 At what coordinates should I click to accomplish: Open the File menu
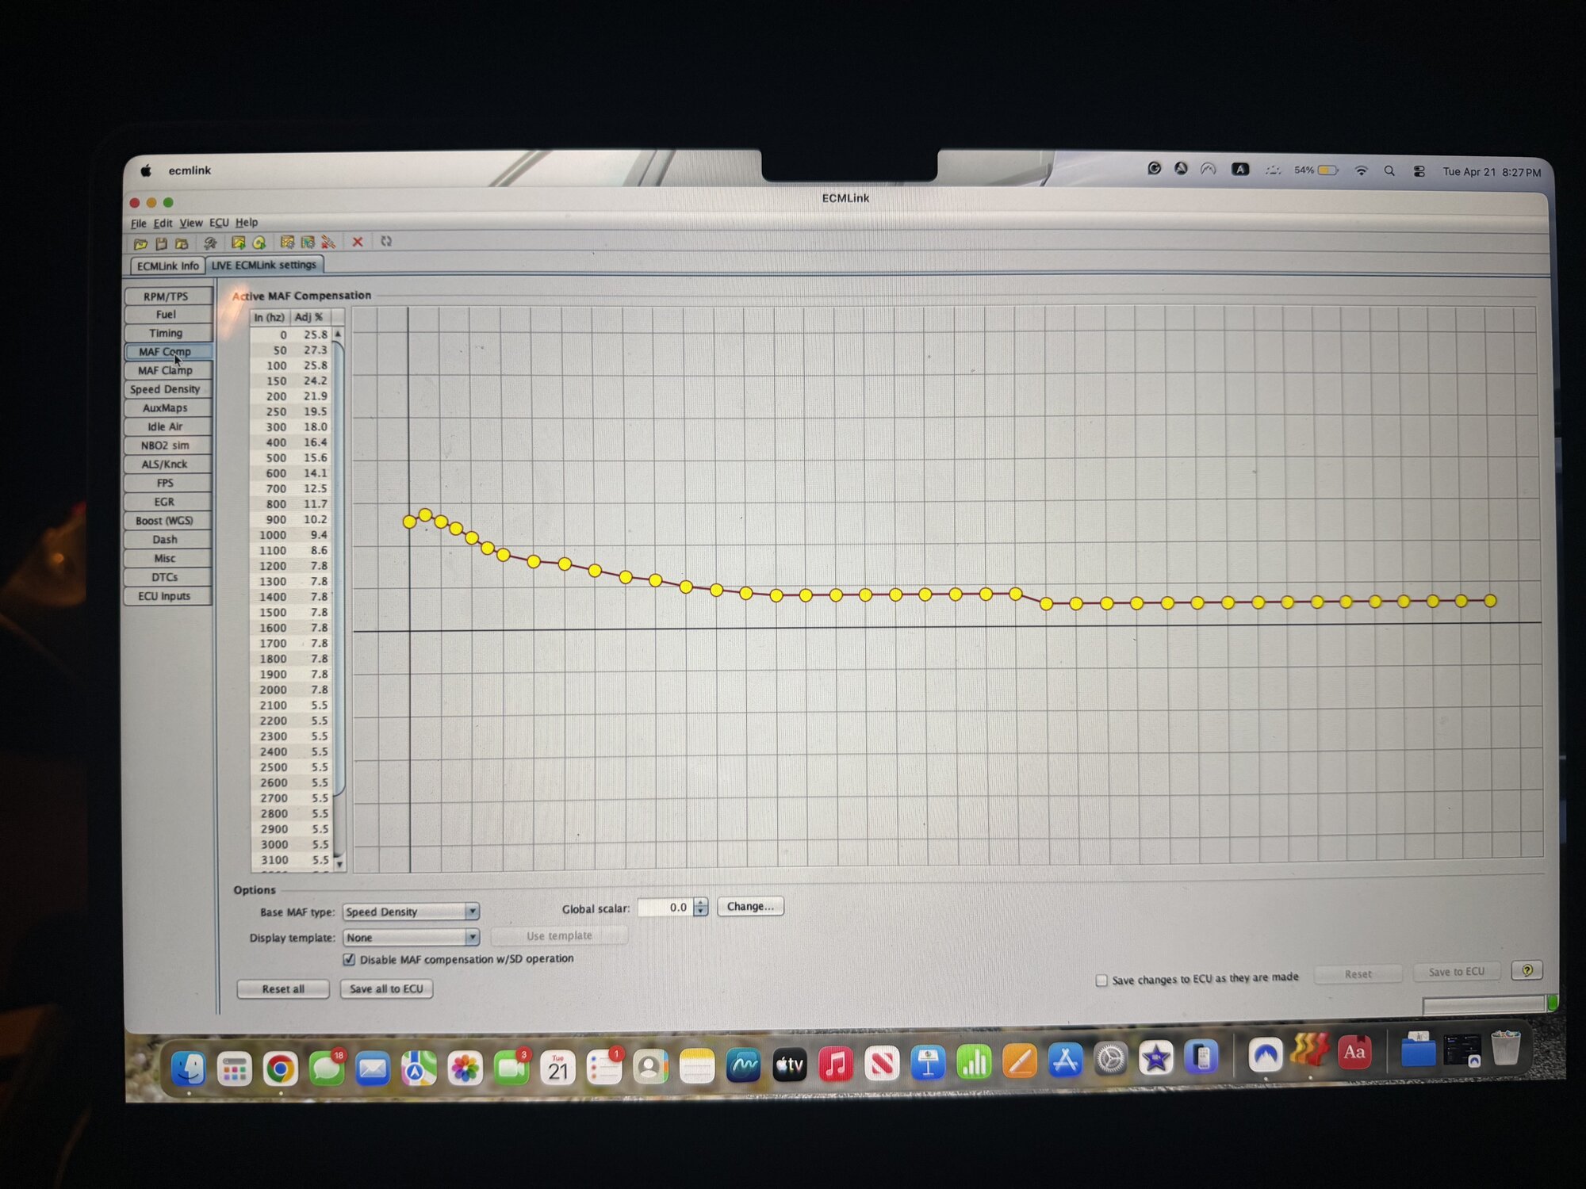pyautogui.click(x=138, y=224)
